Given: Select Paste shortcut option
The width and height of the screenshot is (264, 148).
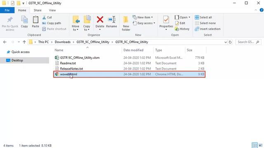Looking at the screenshot, I should click(x=54, y=29).
